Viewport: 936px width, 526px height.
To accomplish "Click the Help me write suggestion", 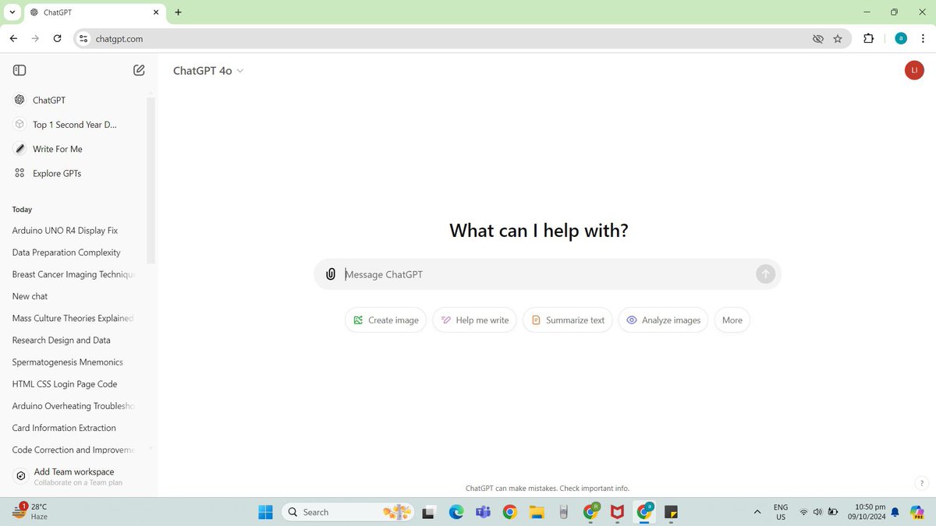I will (474, 320).
